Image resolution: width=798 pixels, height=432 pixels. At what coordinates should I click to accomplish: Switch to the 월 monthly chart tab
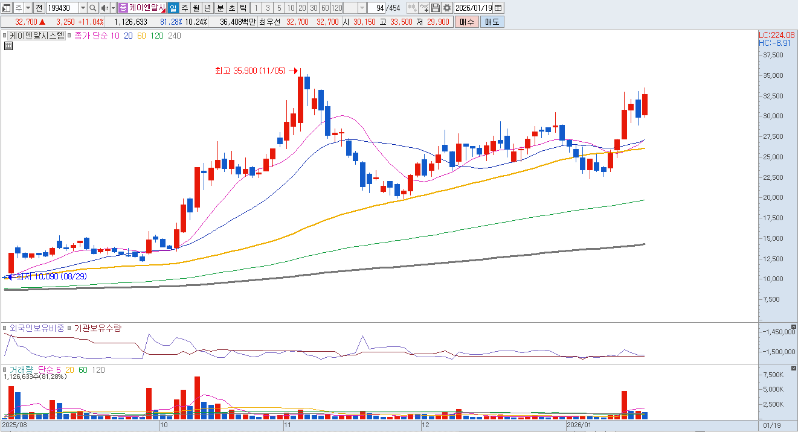pyautogui.click(x=196, y=8)
